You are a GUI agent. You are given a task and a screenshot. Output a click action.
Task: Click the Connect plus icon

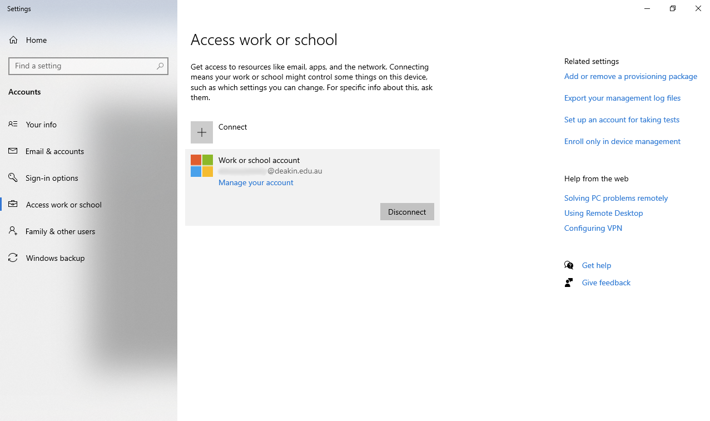[201, 132]
